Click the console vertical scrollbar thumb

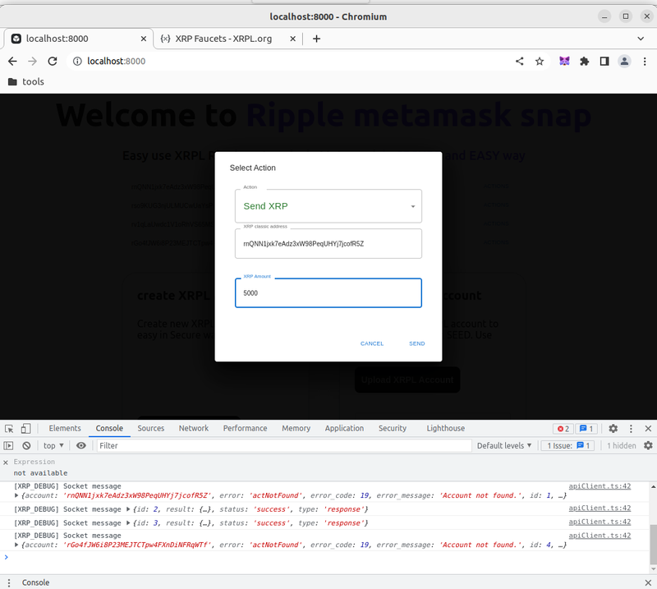tap(653, 544)
